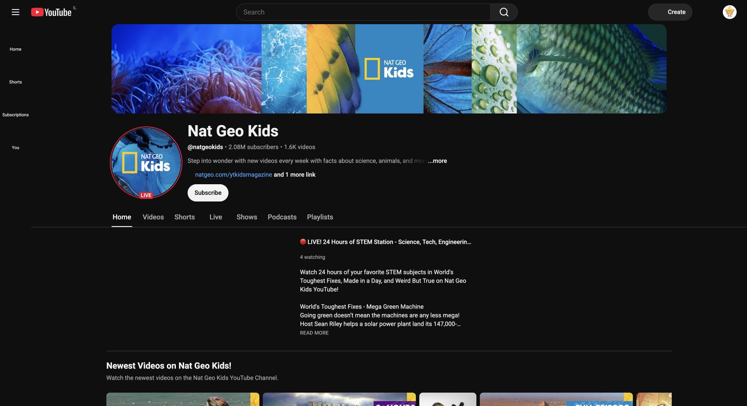
Task: Click the magnifier search button
Action: coord(504,12)
